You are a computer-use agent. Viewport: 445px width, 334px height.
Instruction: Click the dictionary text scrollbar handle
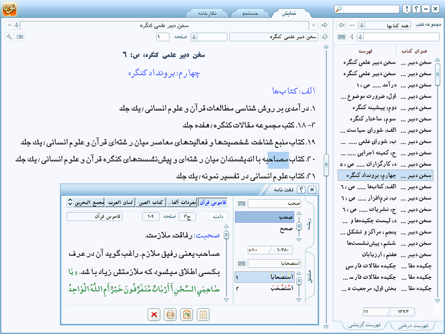click(226, 235)
